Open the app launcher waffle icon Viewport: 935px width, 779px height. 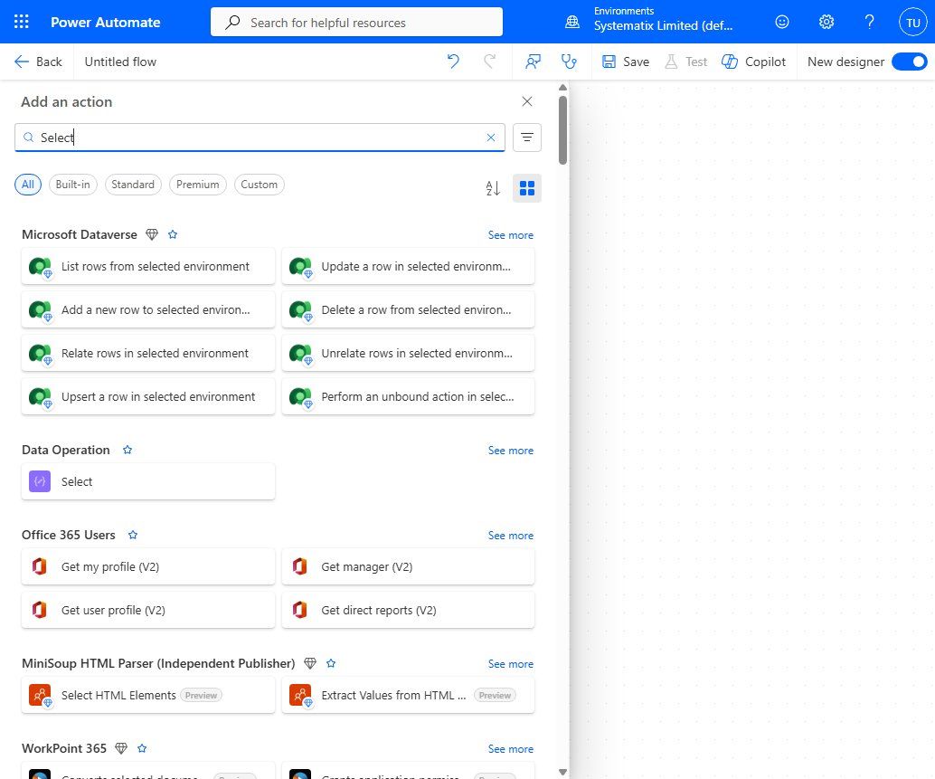pos(22,22)
